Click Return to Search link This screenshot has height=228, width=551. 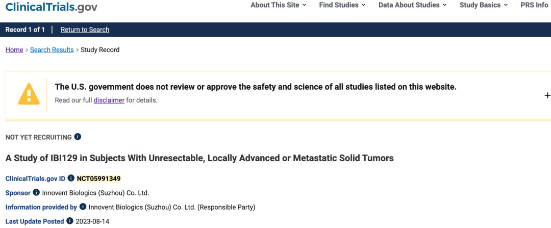(x=85, y=30)
